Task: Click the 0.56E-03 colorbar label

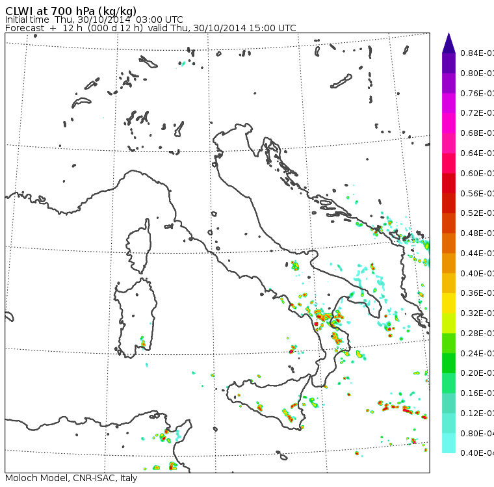Action: pos(477,193)
